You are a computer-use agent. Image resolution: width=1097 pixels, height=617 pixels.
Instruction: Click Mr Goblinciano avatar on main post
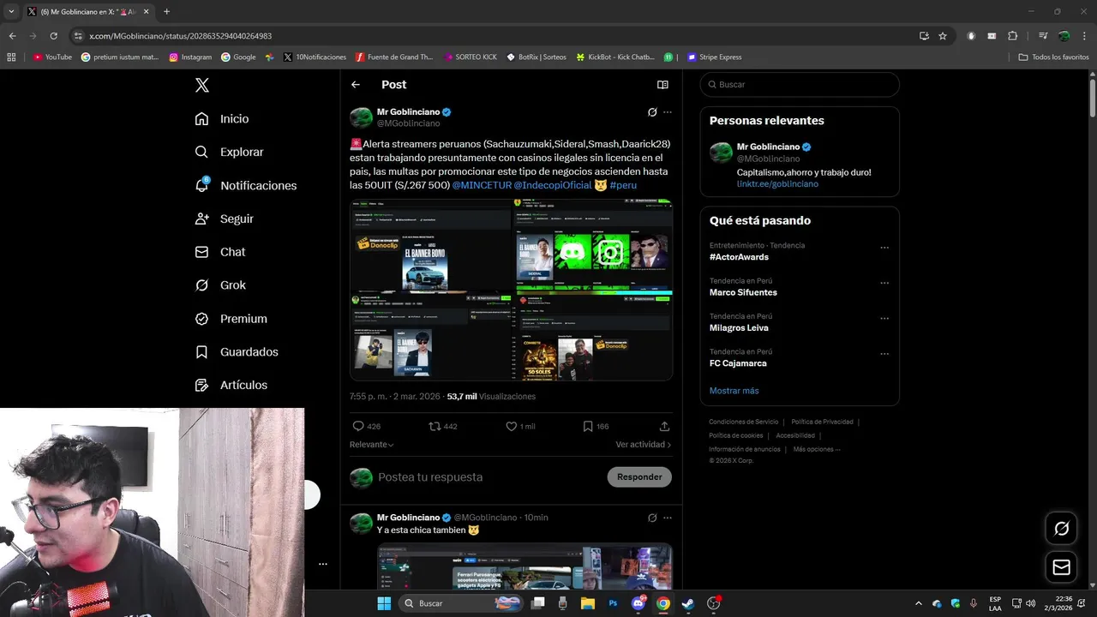pyautogui.click(x=362, y=117)
